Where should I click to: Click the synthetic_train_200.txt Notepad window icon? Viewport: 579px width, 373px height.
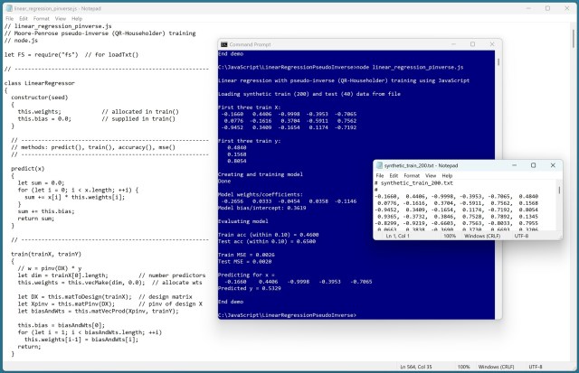point(378,165)
